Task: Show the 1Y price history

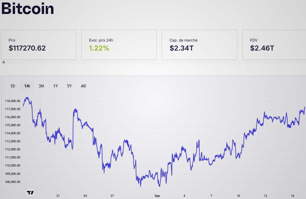Action: coord(56,86)
